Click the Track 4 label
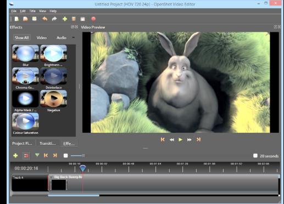284x204 pixels. 18,178
